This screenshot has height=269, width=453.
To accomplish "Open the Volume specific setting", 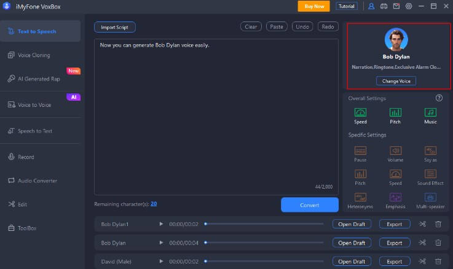I will point(395,154).
